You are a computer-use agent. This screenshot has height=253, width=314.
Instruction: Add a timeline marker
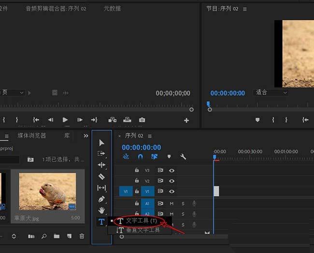[169, 156]
